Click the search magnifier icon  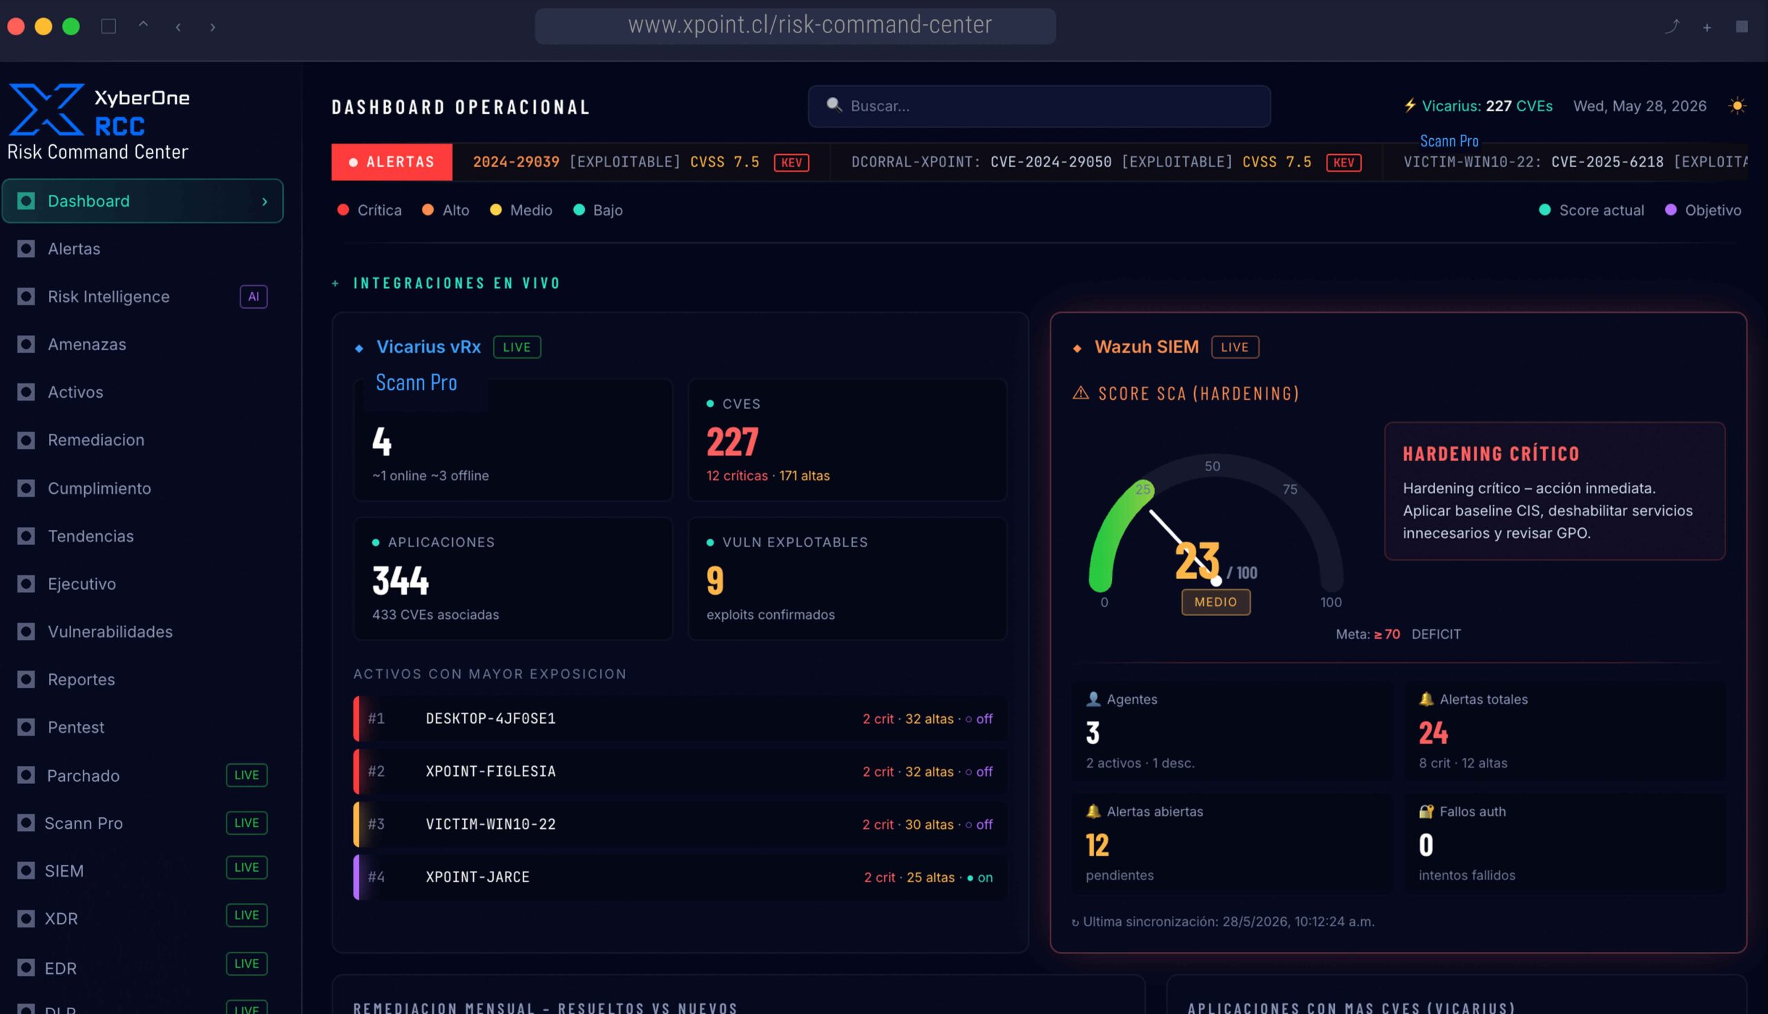point(834,105)
